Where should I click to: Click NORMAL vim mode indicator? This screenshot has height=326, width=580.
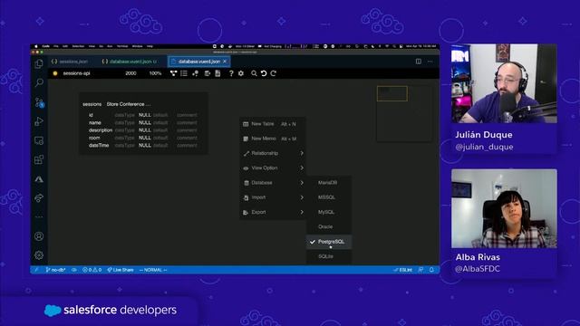coord(153,270)
